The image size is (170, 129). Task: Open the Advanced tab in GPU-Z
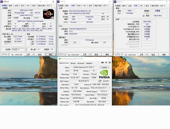point(81,63)
